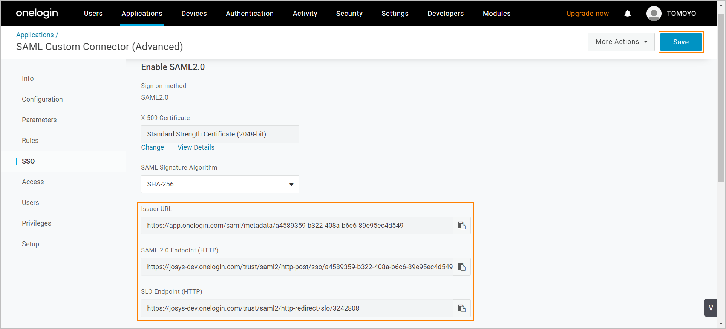The height and width of the screenshot is (329, 726).
Task: Open the Applications top menu
Action: pos(142,14)
